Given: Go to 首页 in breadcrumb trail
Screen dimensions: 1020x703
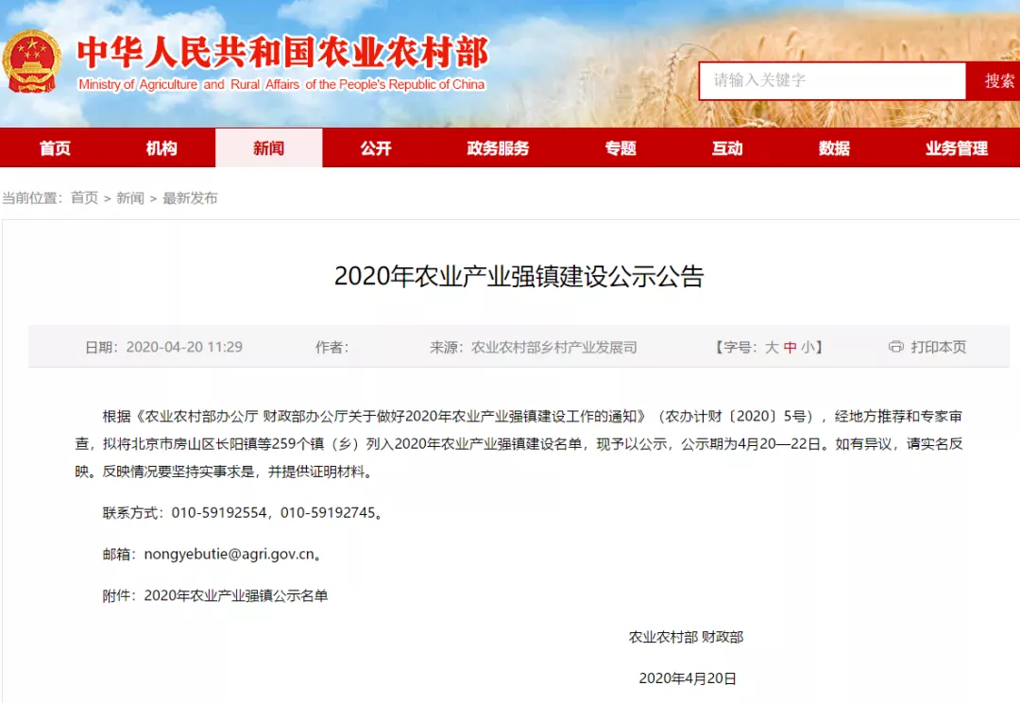Looking at the screenshot, I should point(85,197).
